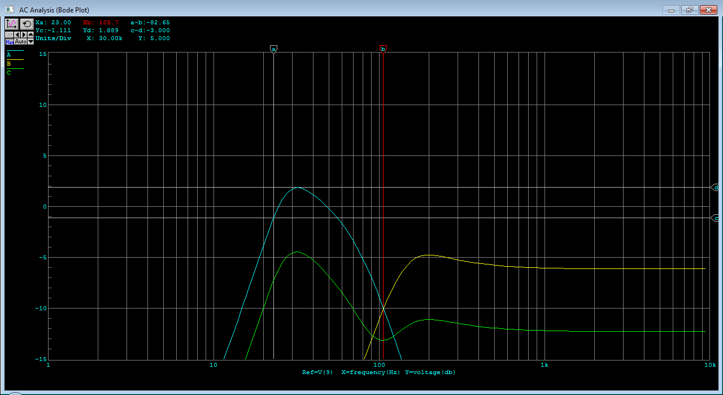Minimize the AC Analysis window
Image resolution: width=723 pixels, height=395 pixels.
click(x=672, y=10)
